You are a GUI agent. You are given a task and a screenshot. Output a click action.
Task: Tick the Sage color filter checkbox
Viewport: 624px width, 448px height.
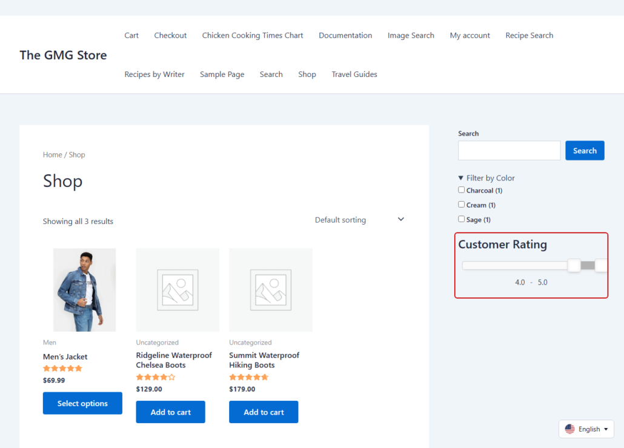(x=461, y=219)
